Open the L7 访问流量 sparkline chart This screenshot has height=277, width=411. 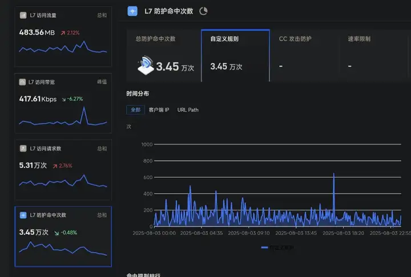(63, 47)
